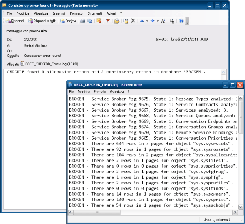Viewport: 245px width, 224px height.
Task: Open the Inserisci menu
Action: pos(59,13)
